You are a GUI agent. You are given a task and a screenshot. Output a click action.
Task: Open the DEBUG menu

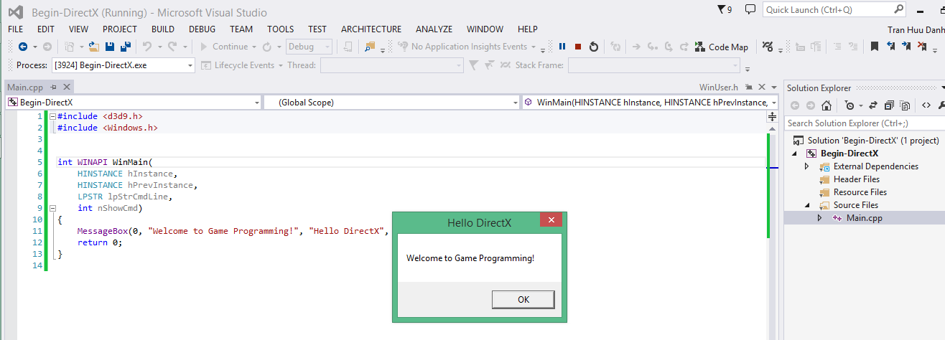202,29
